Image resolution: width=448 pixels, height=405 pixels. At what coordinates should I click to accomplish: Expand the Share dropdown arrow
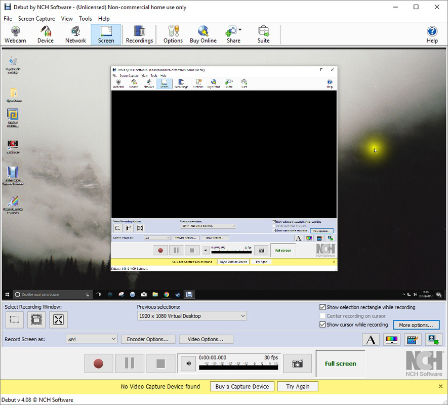pyautogui.click(x=240, y=29)
